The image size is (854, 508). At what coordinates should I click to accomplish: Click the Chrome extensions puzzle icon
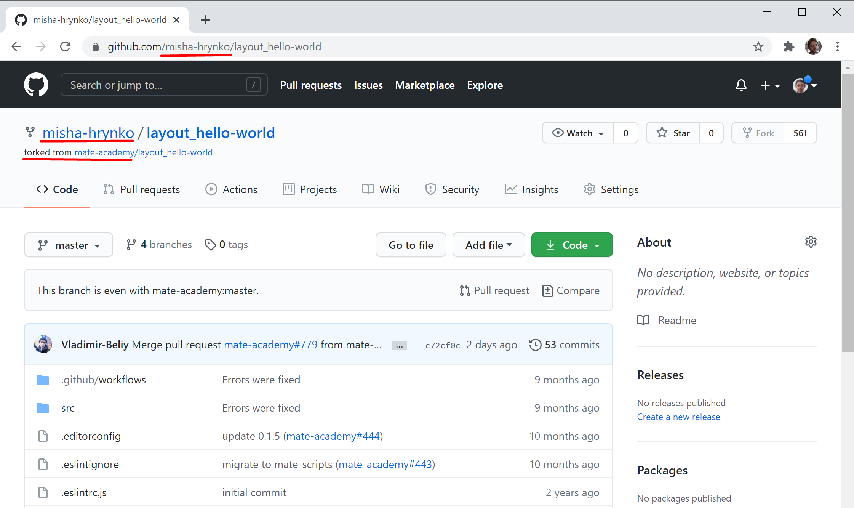click(x=789, y=46)
